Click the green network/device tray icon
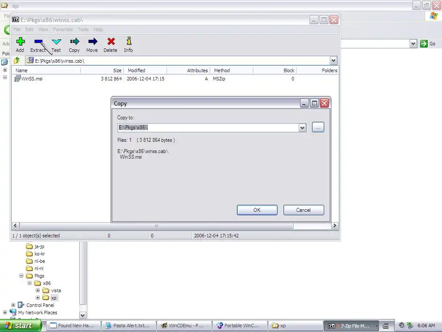442x332 pixels. pyautogui.click(x=410, y=326)
